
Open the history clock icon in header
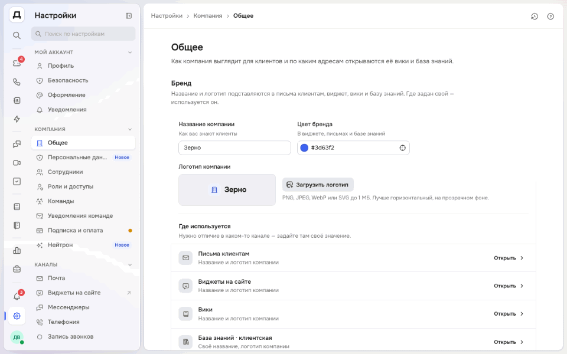coord(535,17)
